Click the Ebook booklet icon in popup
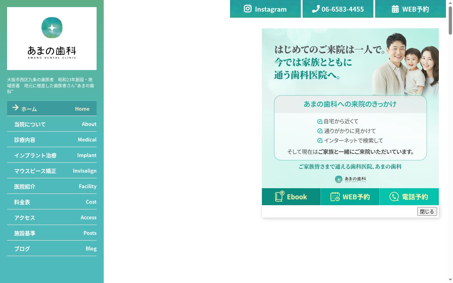Image resolution: width=453 pixels, height=283 pixels. (280, 196)
